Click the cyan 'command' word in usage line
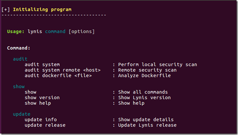 [x=55, y=32]
